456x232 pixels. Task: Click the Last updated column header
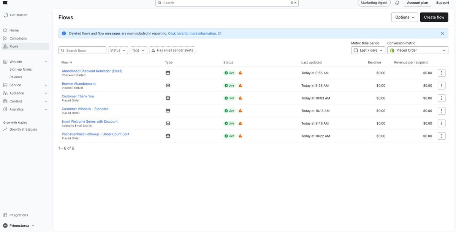[312, 62]
